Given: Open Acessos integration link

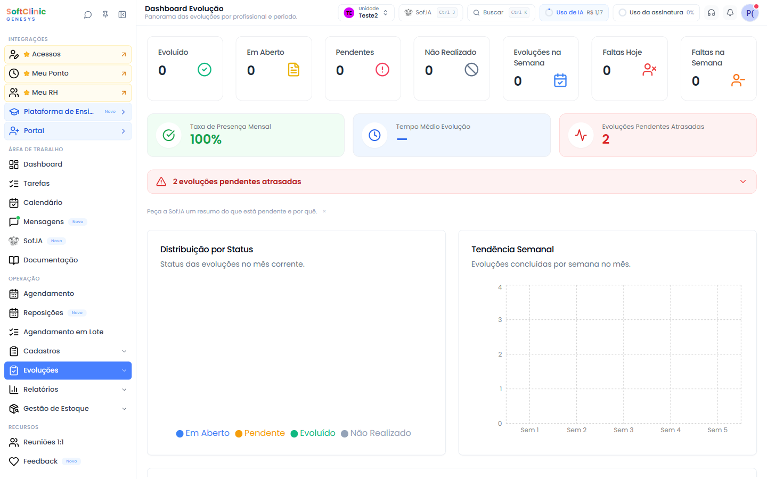Looking at the screenshot, I should 68,54.
